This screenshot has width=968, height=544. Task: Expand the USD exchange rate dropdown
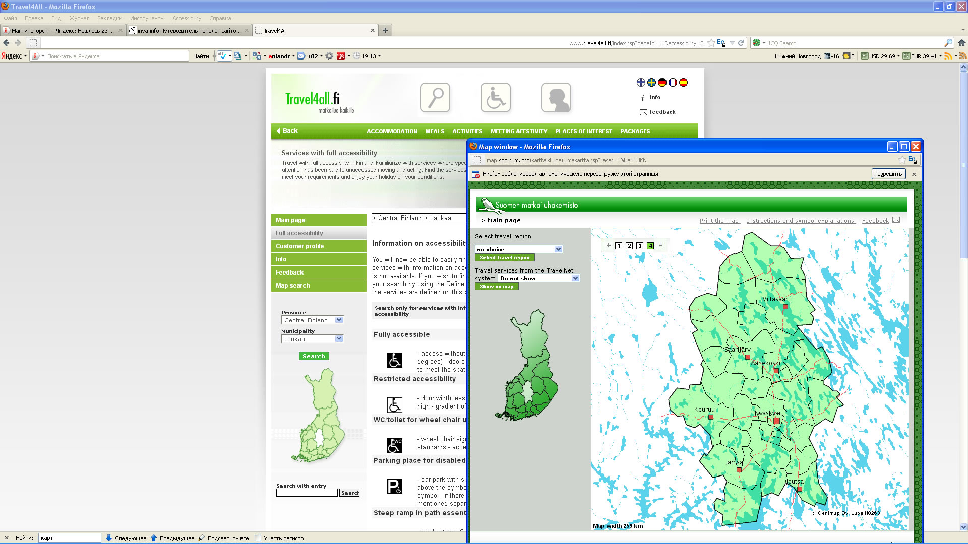click(898, 56)
